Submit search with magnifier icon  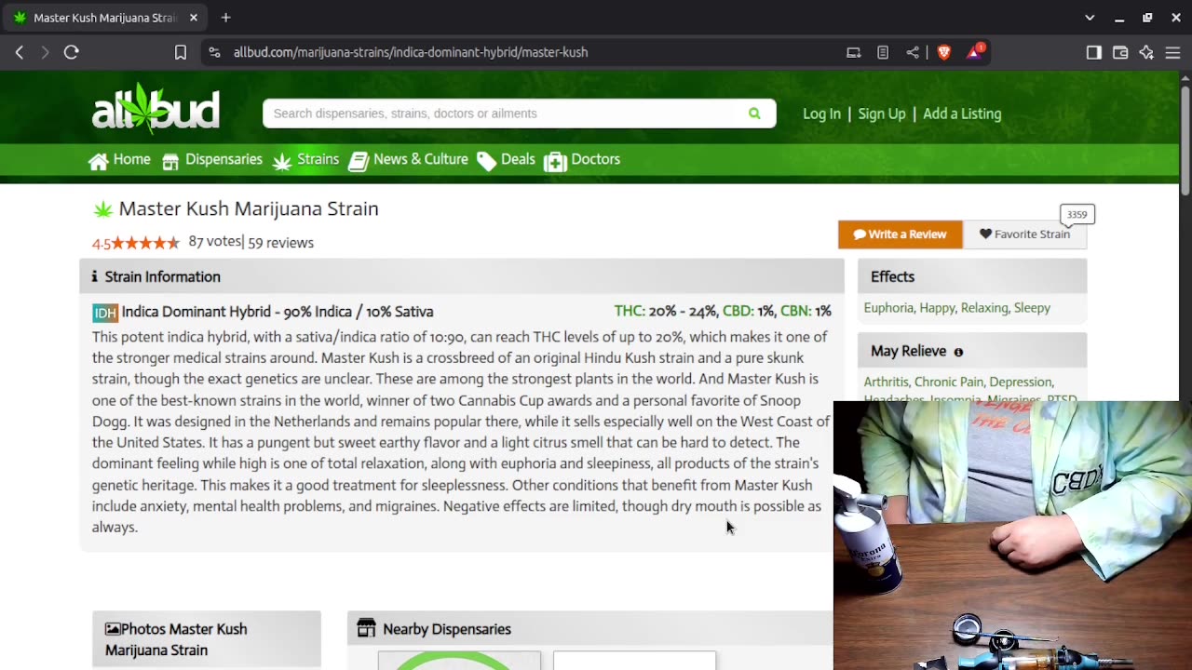(x=754, y=114)
